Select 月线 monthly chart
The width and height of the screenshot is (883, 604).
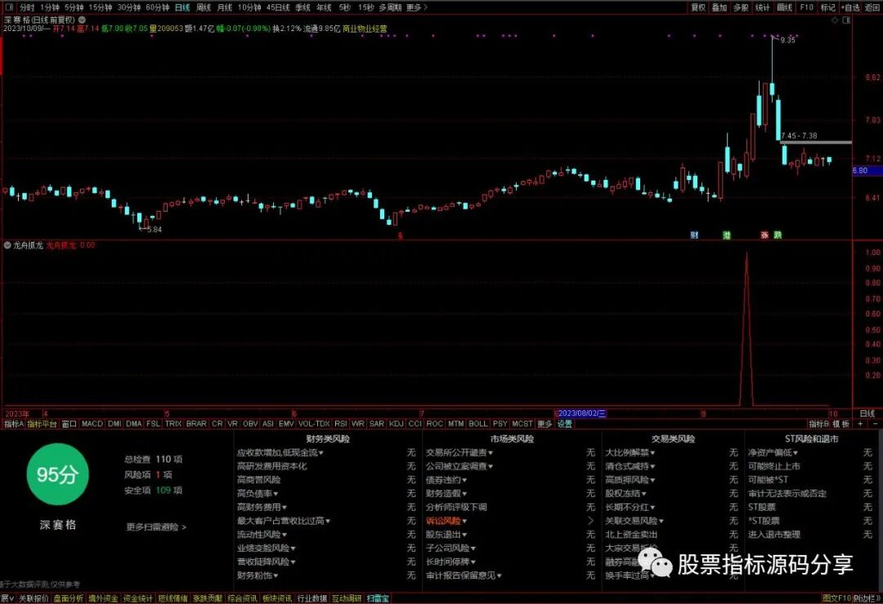coord(224,7)
